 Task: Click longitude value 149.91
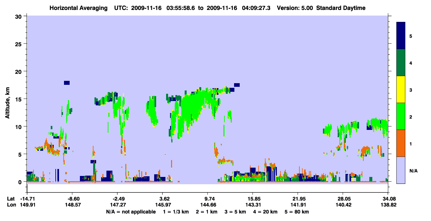pyautogui.click(x=27, y=205)
